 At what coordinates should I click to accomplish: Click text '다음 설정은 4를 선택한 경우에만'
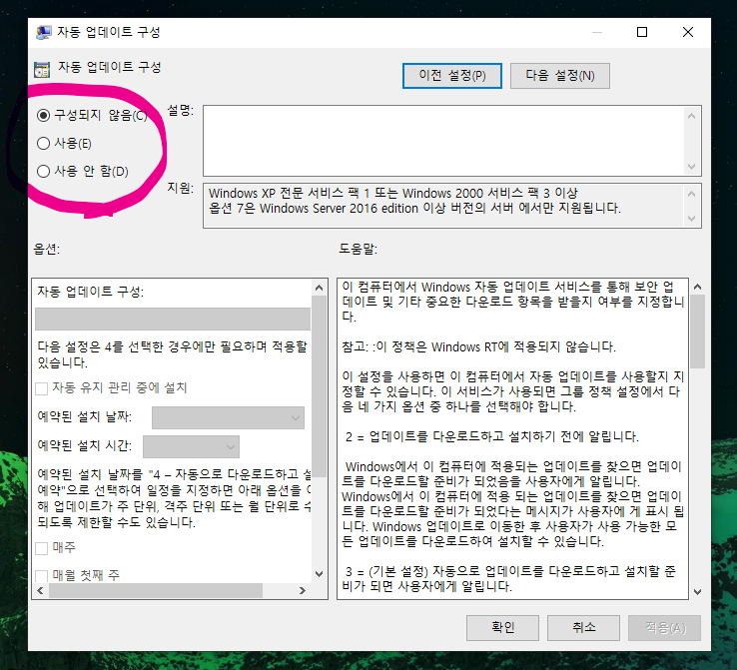pyautogui.click(x=127, y=347)
